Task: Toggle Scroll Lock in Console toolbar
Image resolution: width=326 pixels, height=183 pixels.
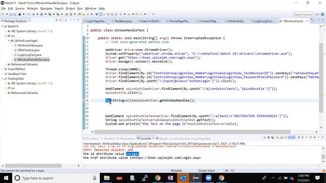Action: pos(282,137)
